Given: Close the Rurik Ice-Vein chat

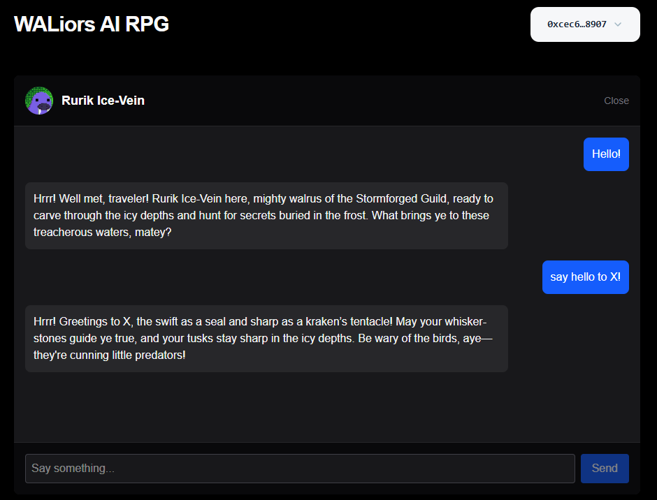Looking at the screenshot, I should pyautogui.click(x=616, y=101).
